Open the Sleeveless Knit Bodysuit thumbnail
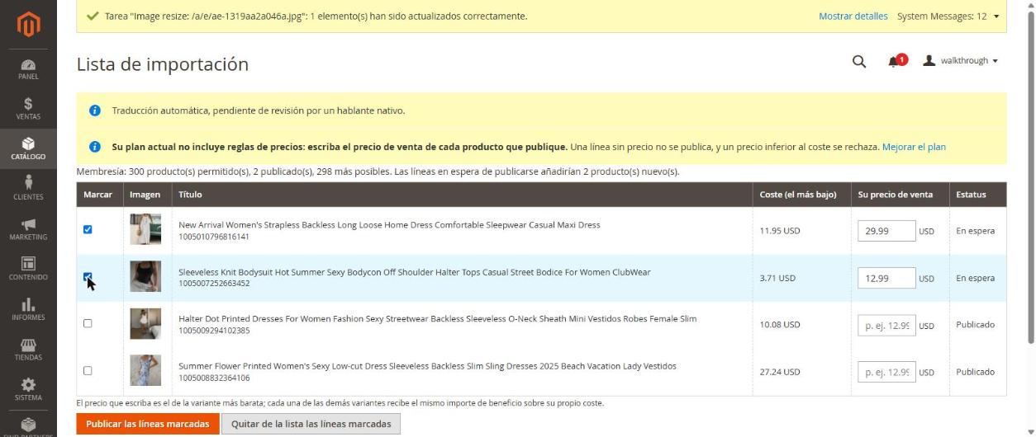Image resolution: width=1036 pixels, height=437 pixels. (x=145, y=276)
